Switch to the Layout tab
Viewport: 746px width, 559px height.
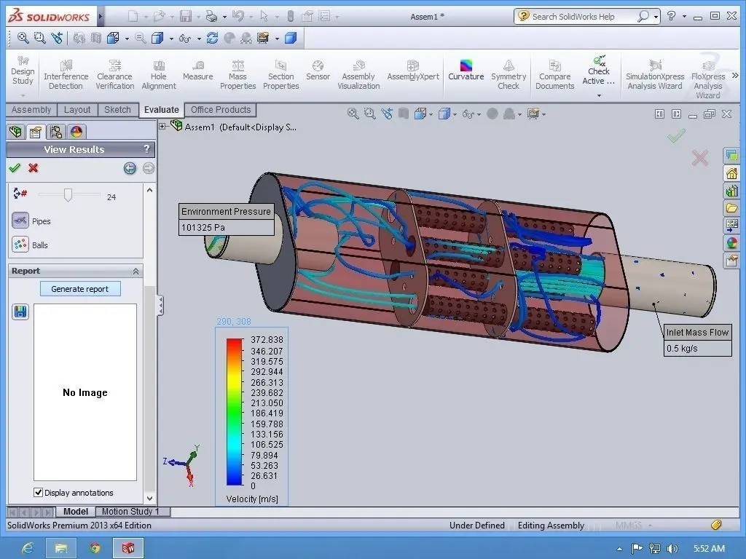coord(77,110)
